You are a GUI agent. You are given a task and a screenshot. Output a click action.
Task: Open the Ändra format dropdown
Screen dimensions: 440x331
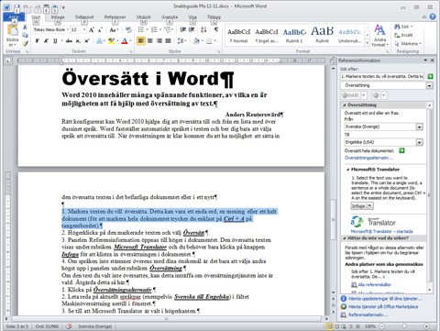coord(380,36)
